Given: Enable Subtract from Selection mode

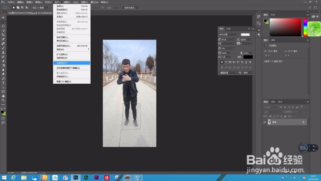Looking at the screenshot, I should 22,8.
